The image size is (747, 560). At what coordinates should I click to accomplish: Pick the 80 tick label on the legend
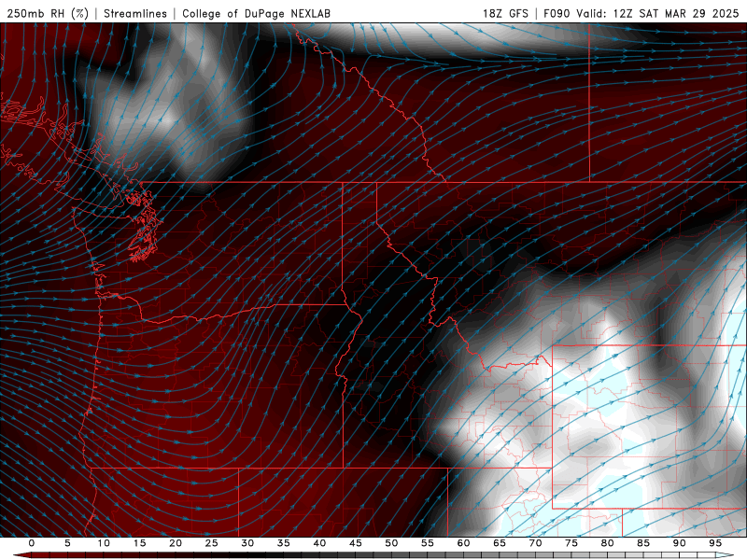pyautogui.click(x=607, y=543)
